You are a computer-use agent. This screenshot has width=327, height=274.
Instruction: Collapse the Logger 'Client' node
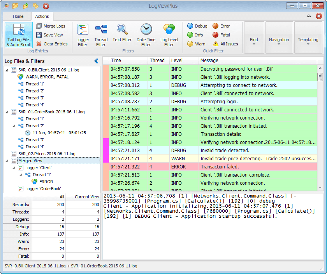tap(14, 168)
